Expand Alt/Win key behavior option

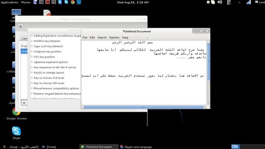(x=31, y=41)
